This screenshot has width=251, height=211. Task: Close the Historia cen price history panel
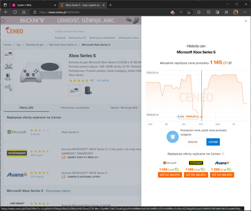pos(246,21)
